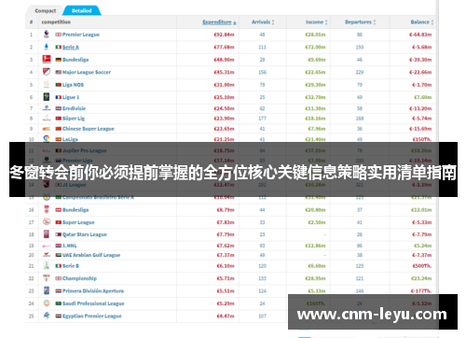This screenshot has width=466, height=338.
Task: Open the Championship link
Action: 79,278
